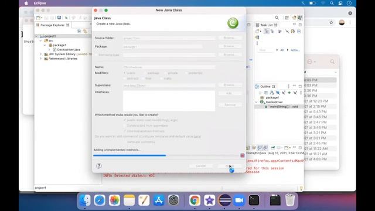The width and height of the screenshot is (375, 211).
Task: Browse for the Superclass
Action: (230, 85)
